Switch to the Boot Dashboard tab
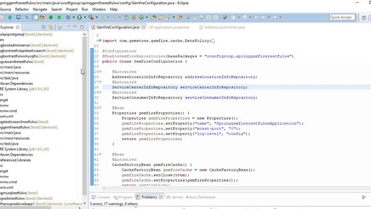The width and height of the screenshot is (371, 209). pyautogui.click(x=201, y=197)
